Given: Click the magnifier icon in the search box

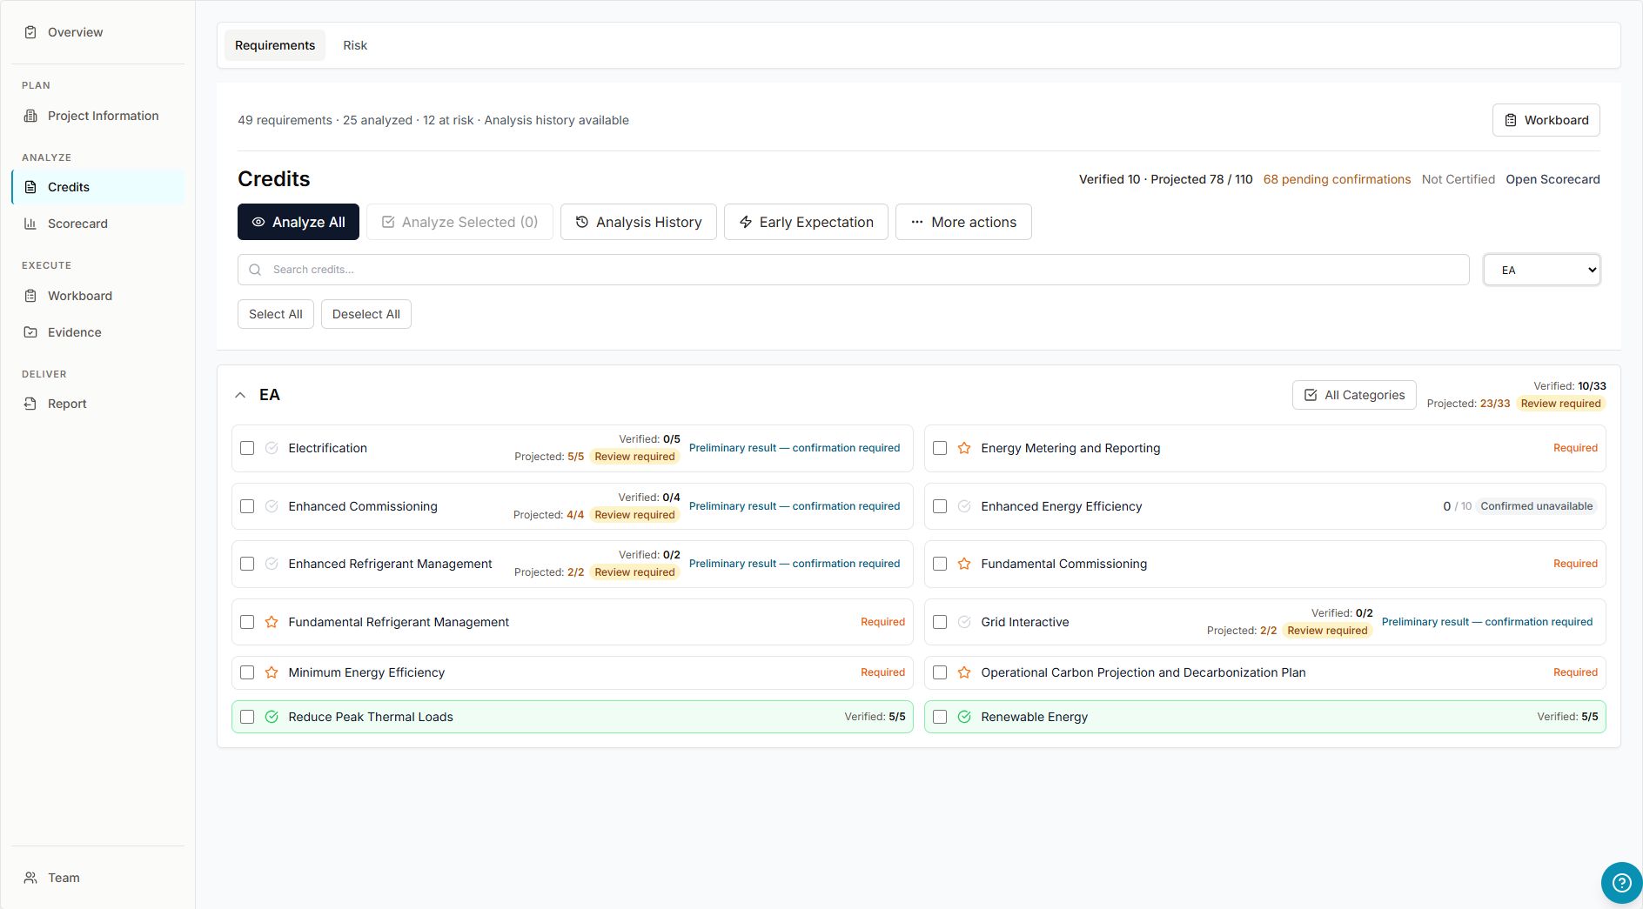Looking at the screenshot, I should [x=255, y=270].
